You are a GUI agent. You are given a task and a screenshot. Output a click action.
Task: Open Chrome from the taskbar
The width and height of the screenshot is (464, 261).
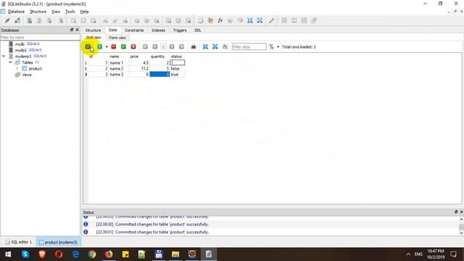point(92,254)
